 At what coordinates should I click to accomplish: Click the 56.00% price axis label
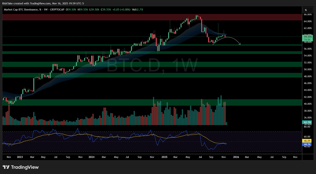[x=308, y=49]
